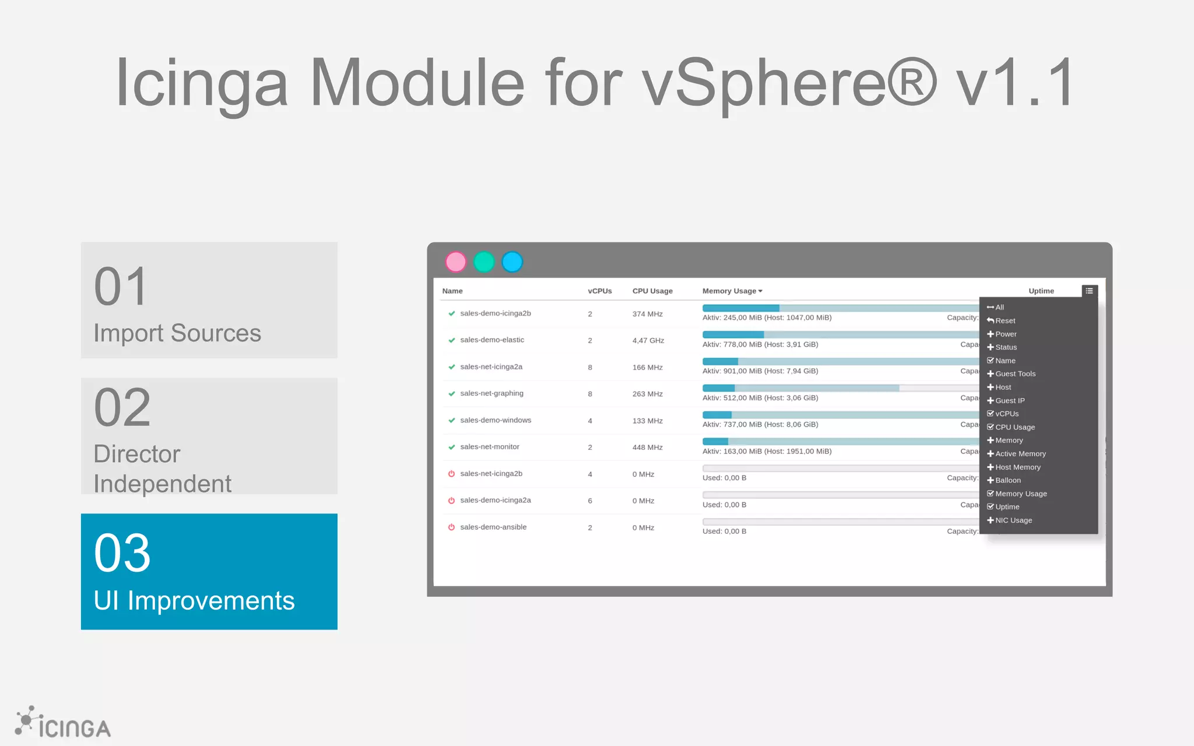Click red power-off icon for sales-demo-ansible
The width and height of the screenshot is (1194, 746).
(x=451, y=527)
